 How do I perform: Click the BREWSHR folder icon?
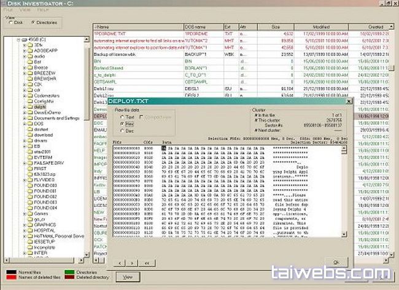30,79
